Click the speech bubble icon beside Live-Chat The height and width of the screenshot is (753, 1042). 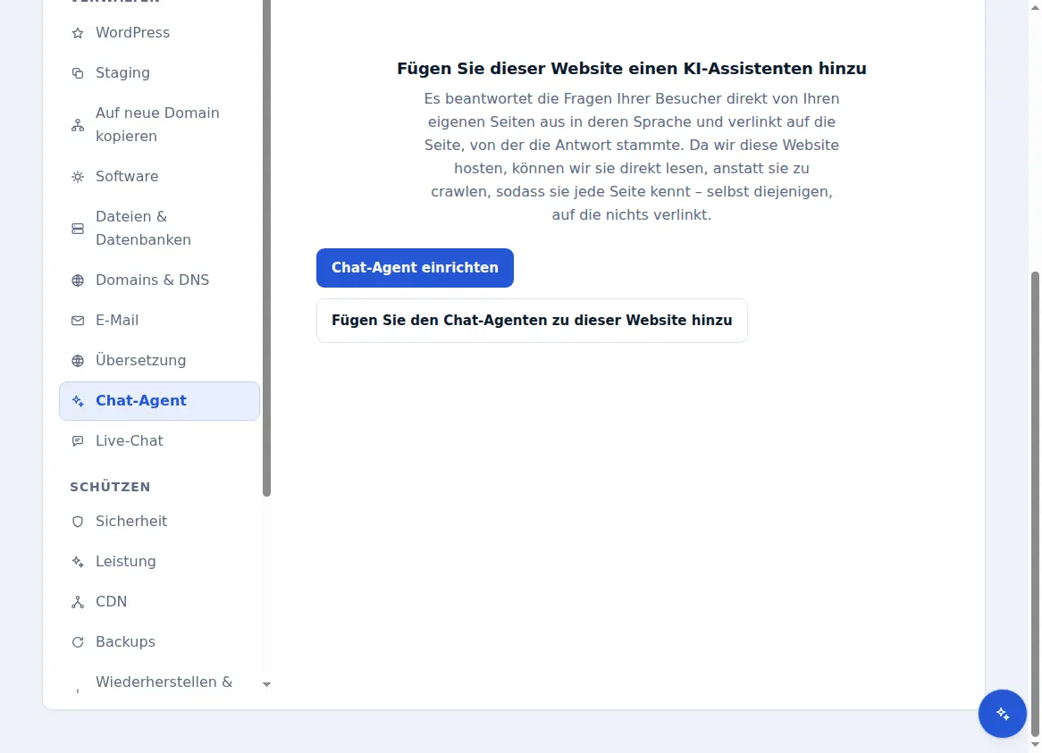coord(78,441)
